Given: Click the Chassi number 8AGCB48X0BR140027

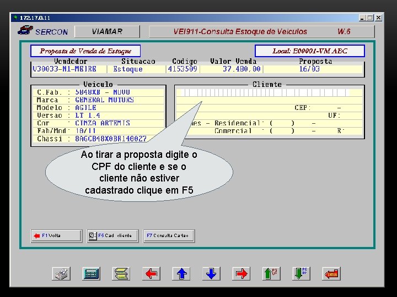Looking at the screenshot, I should click(x=111, y=139).
